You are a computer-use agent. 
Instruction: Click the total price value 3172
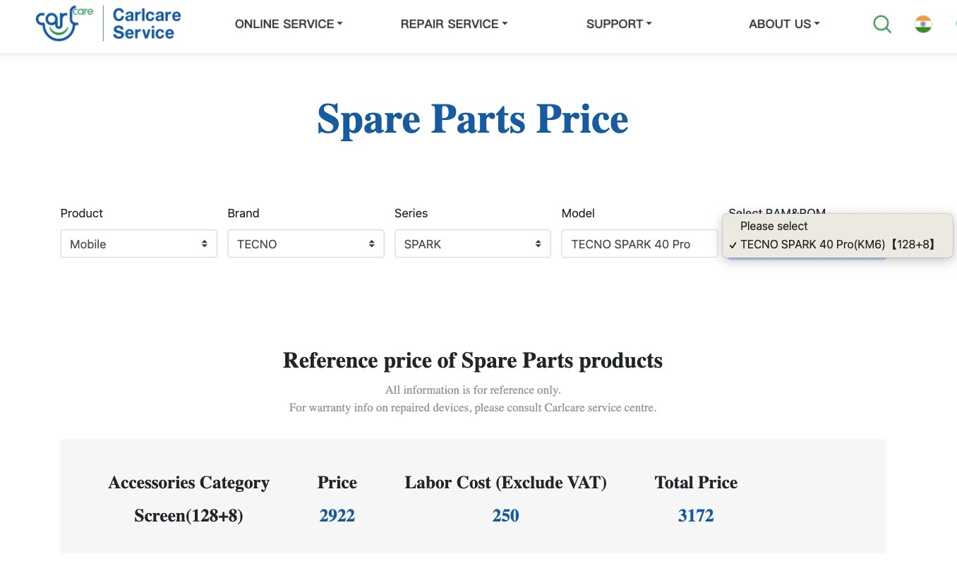[696, 516]
